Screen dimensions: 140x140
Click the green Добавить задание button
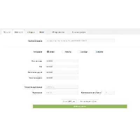click(x=80, y=106)
